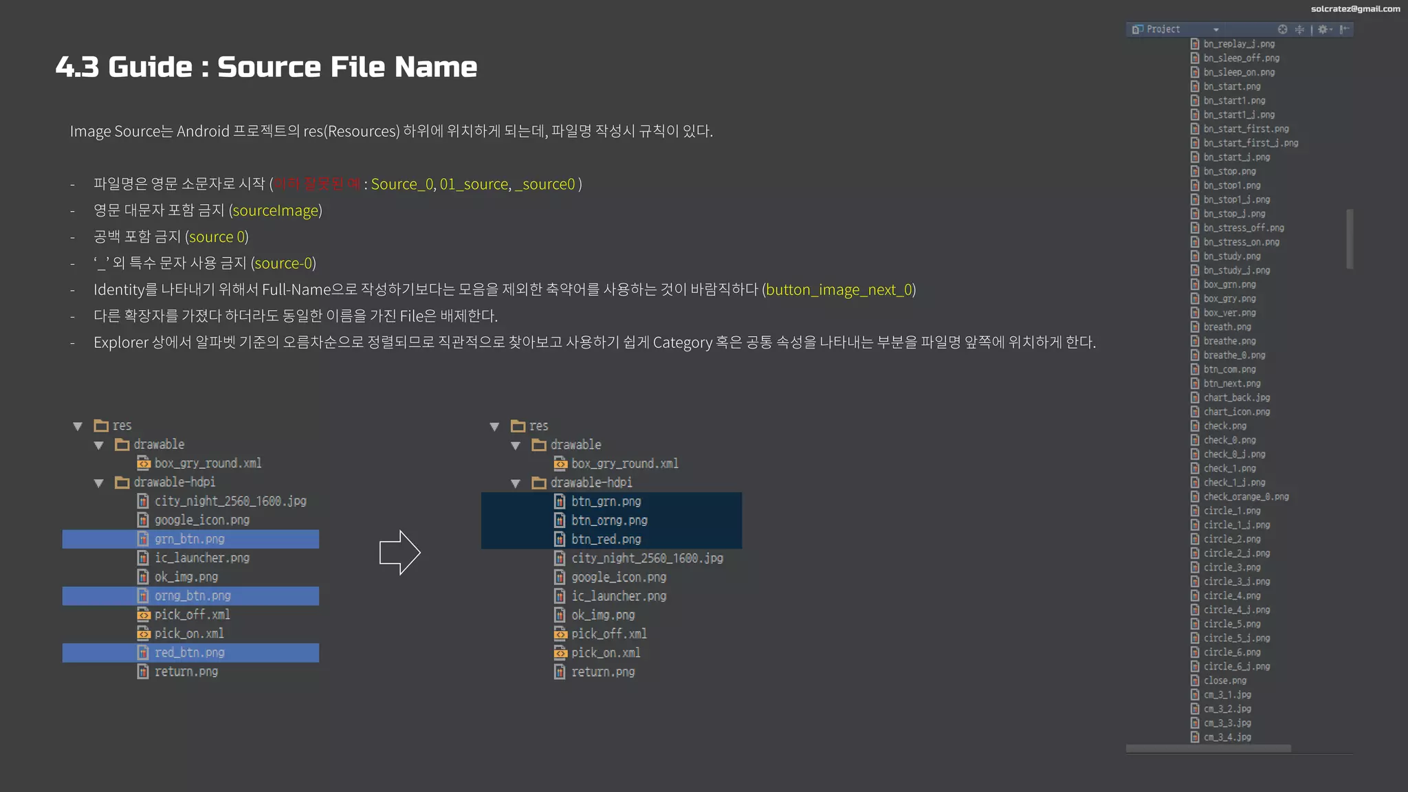Click the image icon beside orng_btn.png
The image size is (1408, 792).
click(143, 596)
